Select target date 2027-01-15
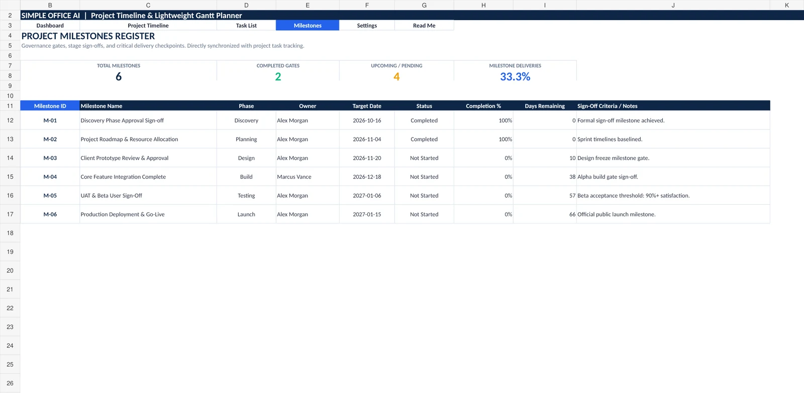This screenshot has height=393, width=804. click(x=367, y=214)
